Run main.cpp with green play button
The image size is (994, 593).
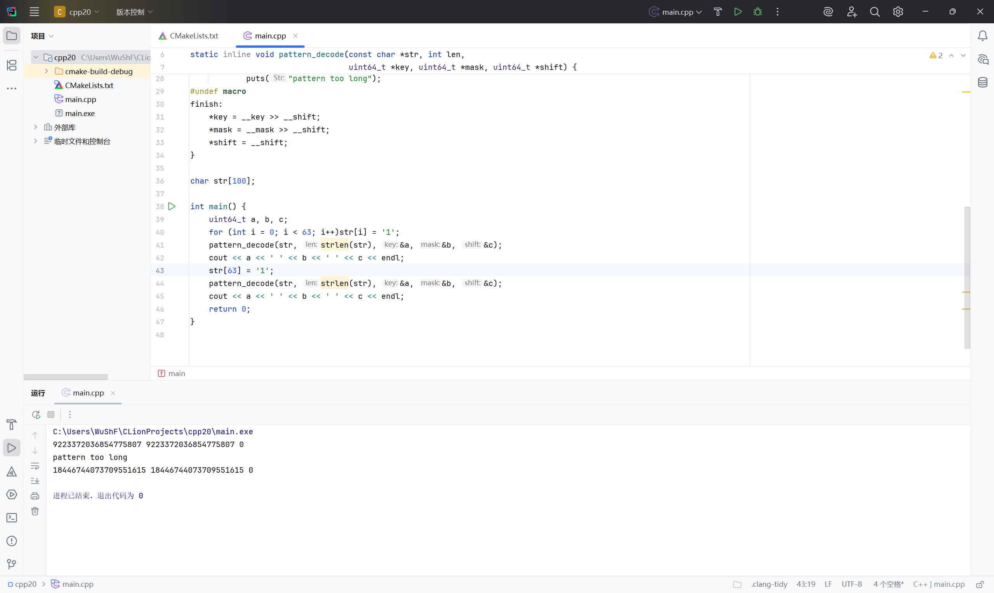738,12
